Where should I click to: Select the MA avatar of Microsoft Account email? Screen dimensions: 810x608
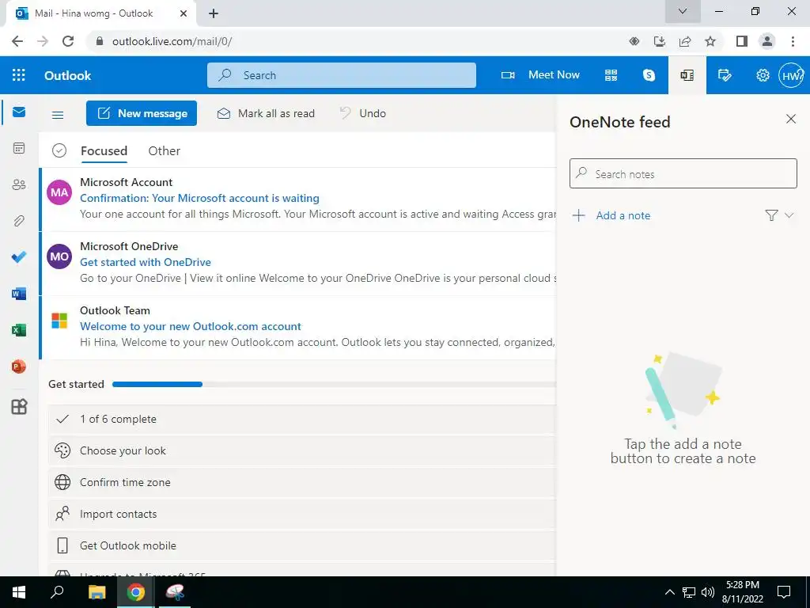click(59, 192)
